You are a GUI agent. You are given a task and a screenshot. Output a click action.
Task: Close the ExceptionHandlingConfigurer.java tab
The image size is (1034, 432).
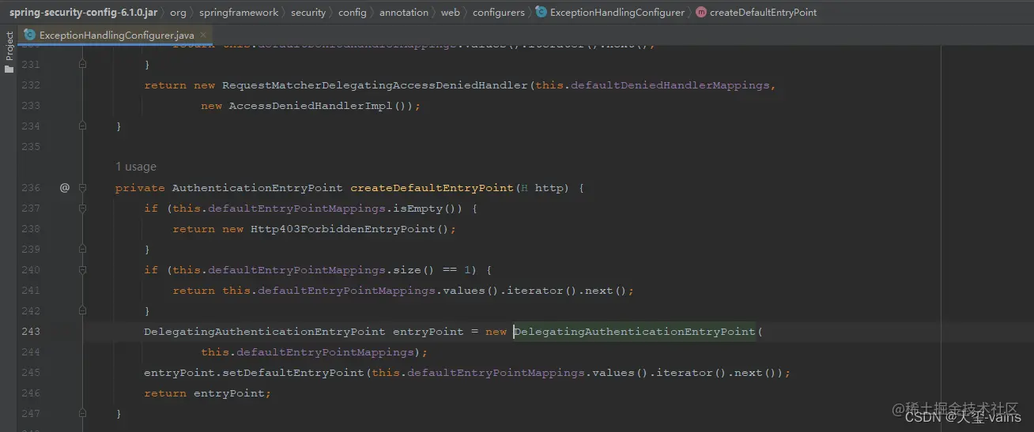coord(204,36)
